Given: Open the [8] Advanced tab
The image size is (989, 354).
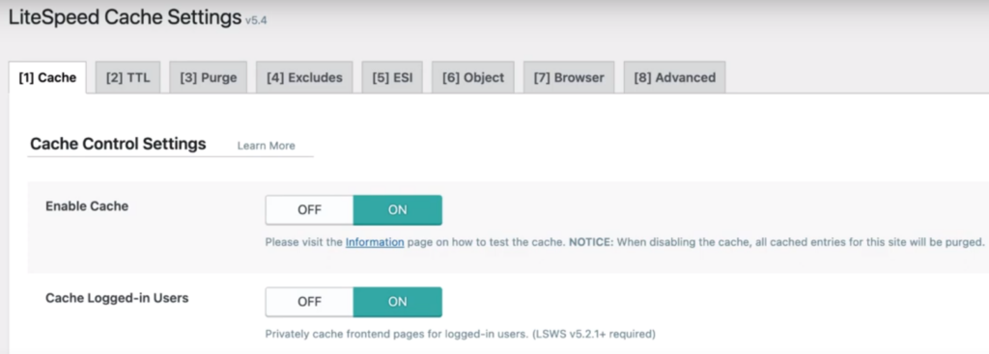Looking at the screenshot, I should tap(674, 77).
